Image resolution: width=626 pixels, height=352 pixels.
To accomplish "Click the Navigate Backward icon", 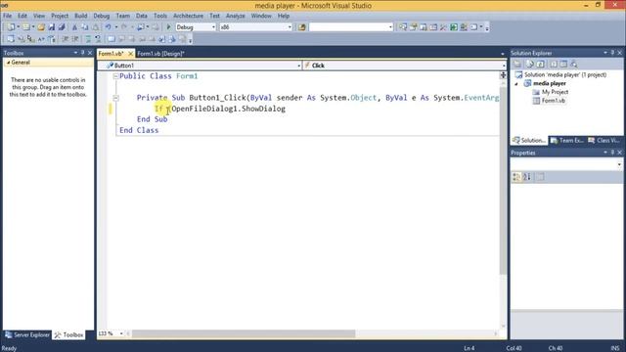I will tap(141, 27).
